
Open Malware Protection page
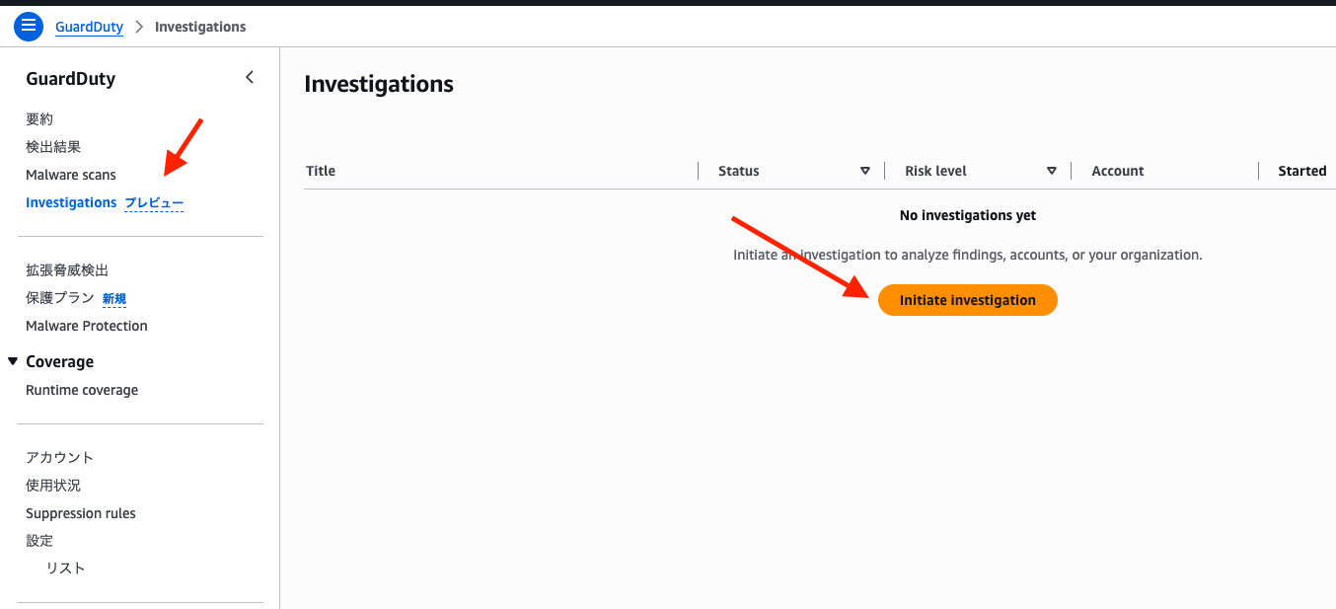tap(87, 326)
